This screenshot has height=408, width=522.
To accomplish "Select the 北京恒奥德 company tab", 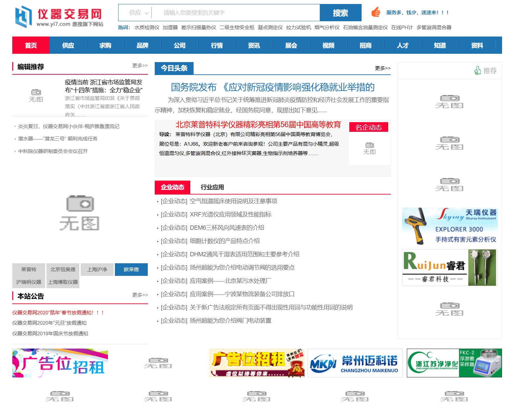I will pyautogui.click(x=63, y=270).
